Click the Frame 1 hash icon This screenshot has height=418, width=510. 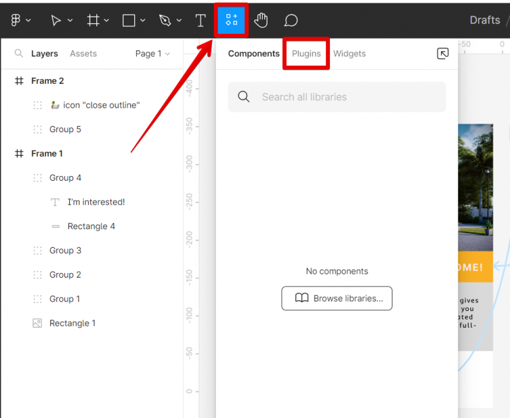[x=19, y=154]
